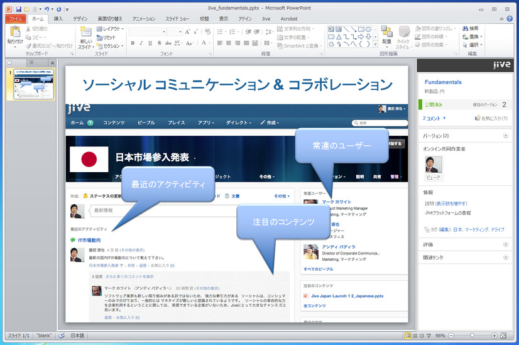
Task: Minimize the ribbon with the caret icon
Action: pyautogui.click(x=502, y=19)
